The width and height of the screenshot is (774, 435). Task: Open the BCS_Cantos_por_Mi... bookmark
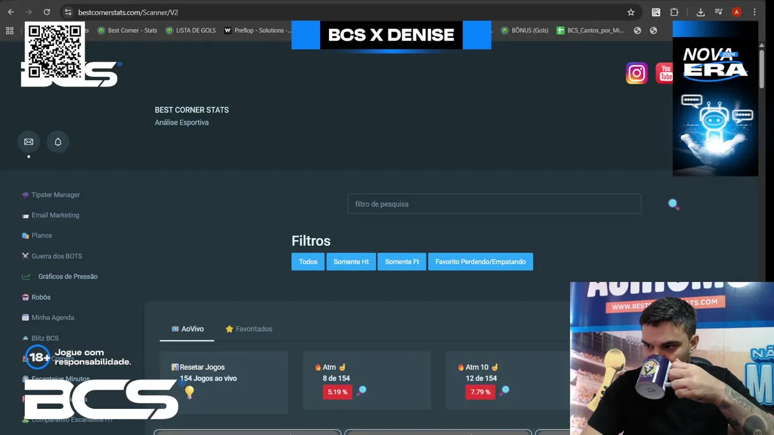590,30
